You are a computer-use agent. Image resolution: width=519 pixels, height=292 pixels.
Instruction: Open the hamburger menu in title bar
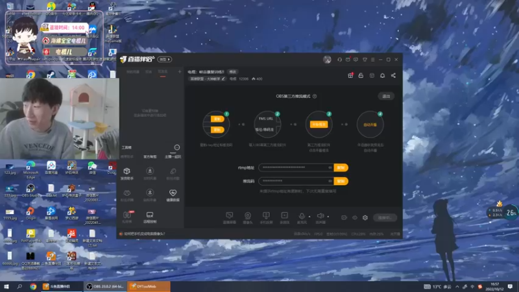[x=372, y=60]
